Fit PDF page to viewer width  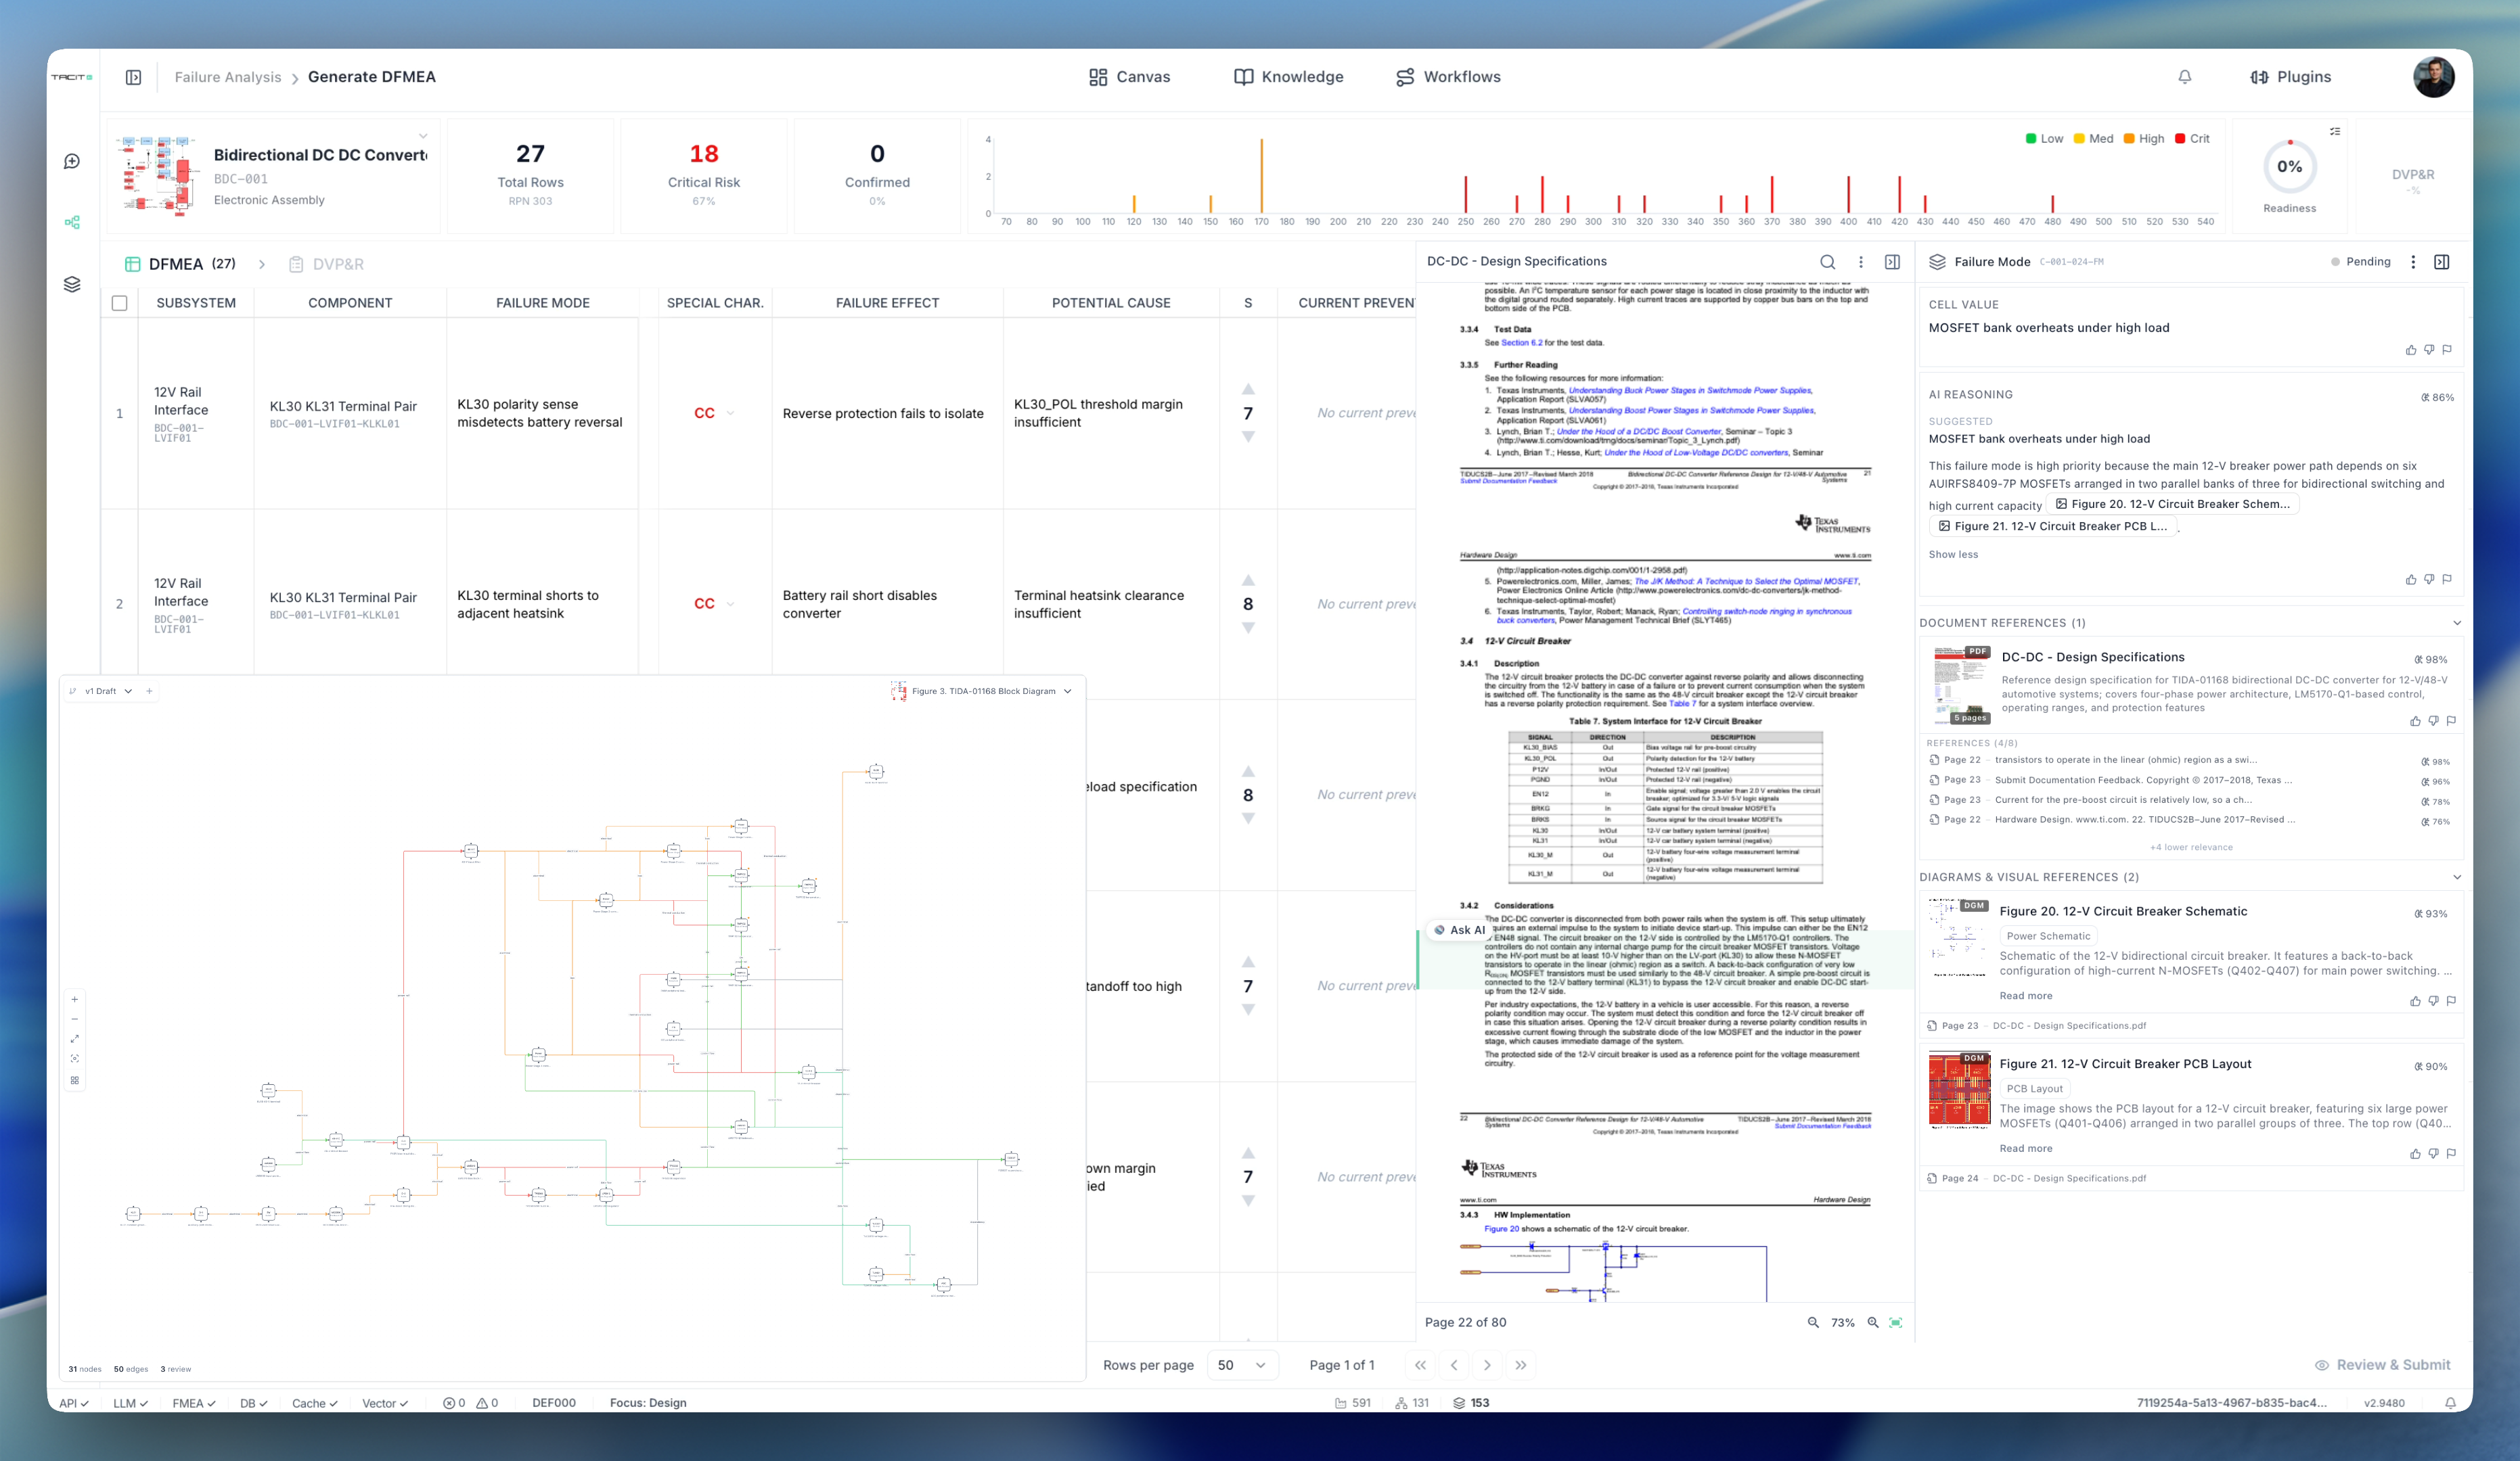1896,1322
